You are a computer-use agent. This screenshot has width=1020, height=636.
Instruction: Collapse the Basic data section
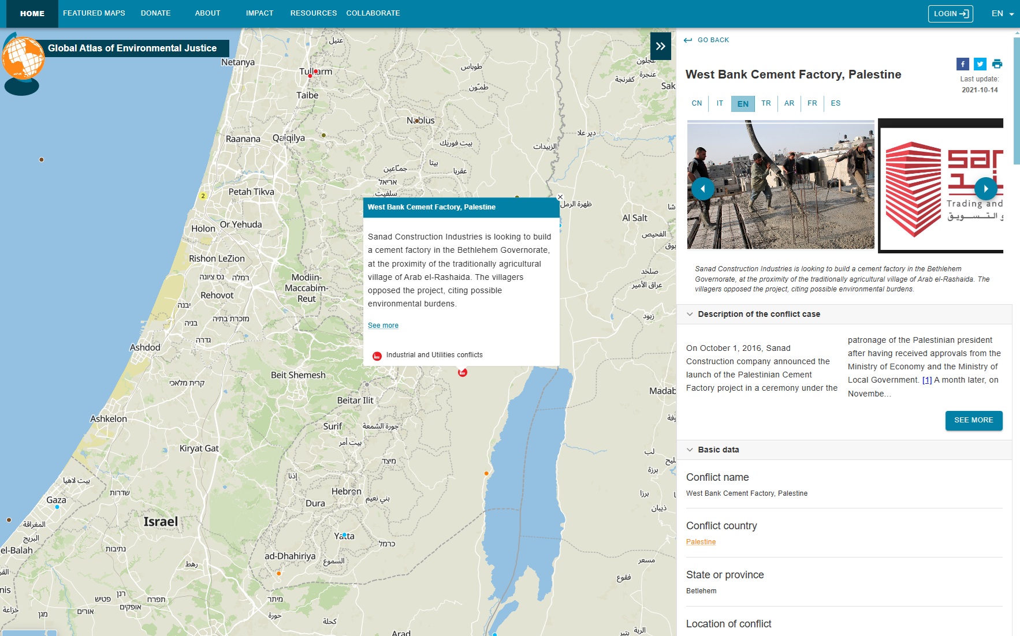pos(690,450)
